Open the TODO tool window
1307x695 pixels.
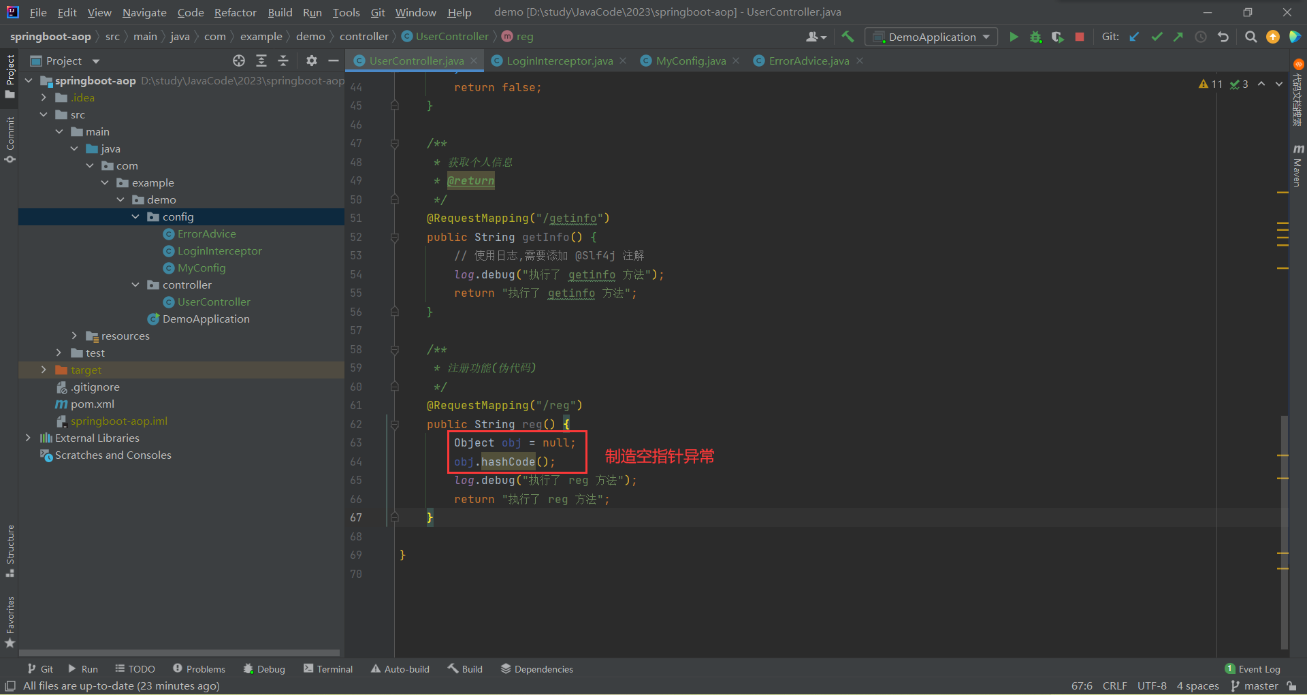[x=135, y=669]
